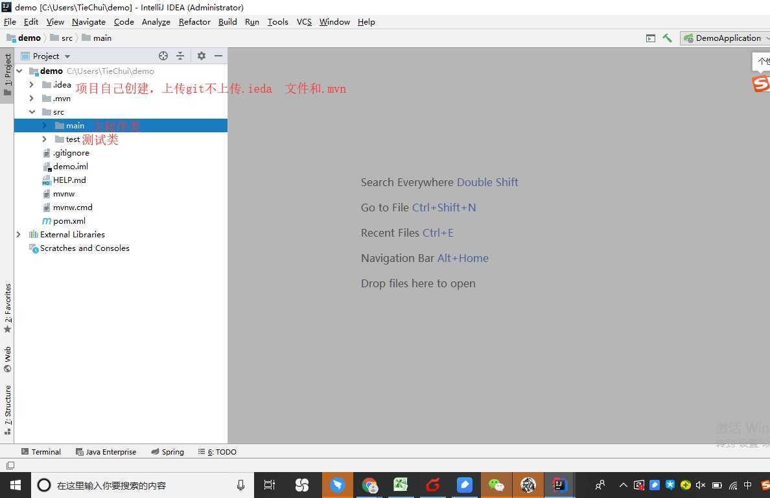Expand the test folder arrow

(x=44, y=139)
